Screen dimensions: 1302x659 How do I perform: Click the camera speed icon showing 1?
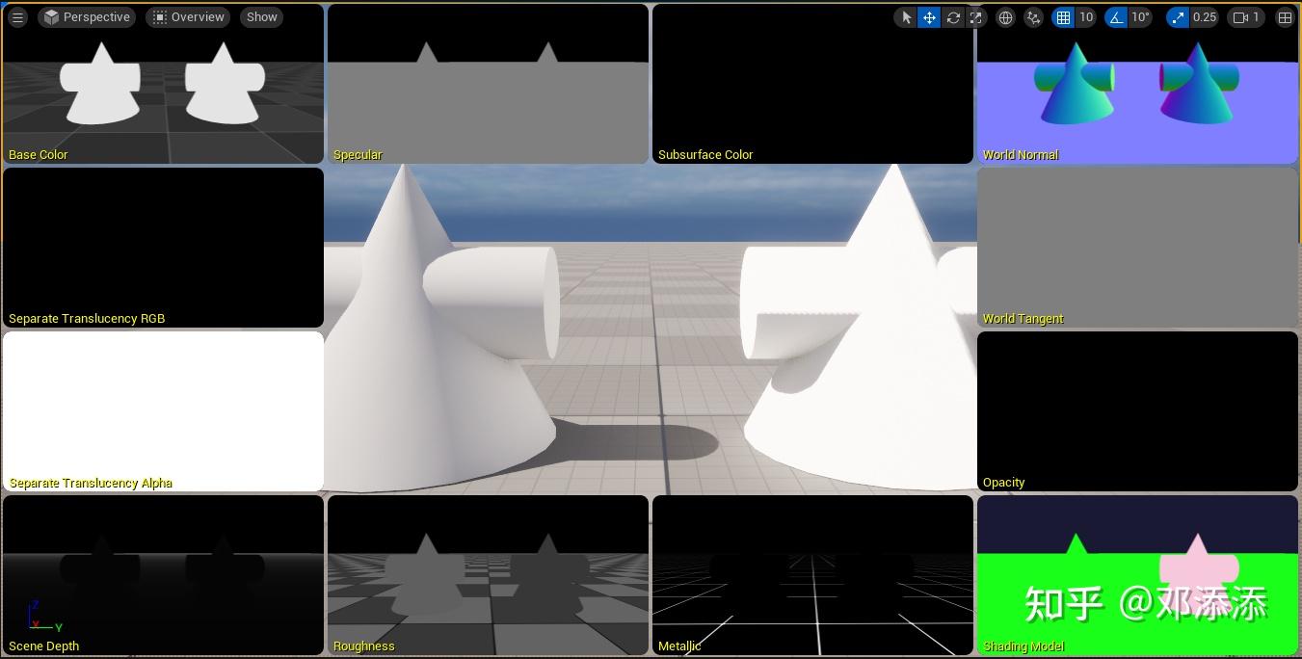tap(1245, 16)
